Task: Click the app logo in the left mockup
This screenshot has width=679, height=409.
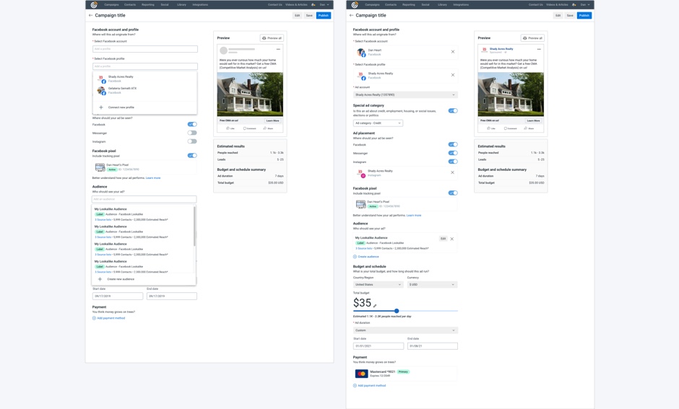Action: (x=94, y=5)
